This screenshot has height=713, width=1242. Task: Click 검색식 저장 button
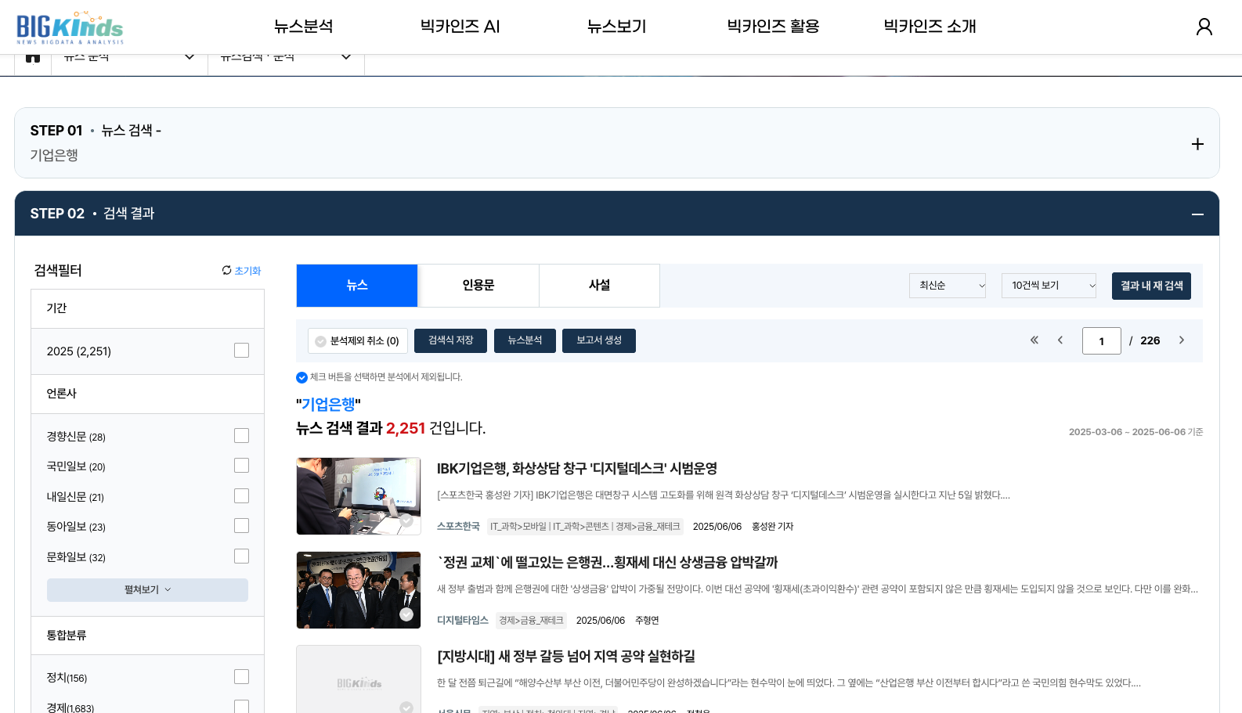tap(450, 340)
